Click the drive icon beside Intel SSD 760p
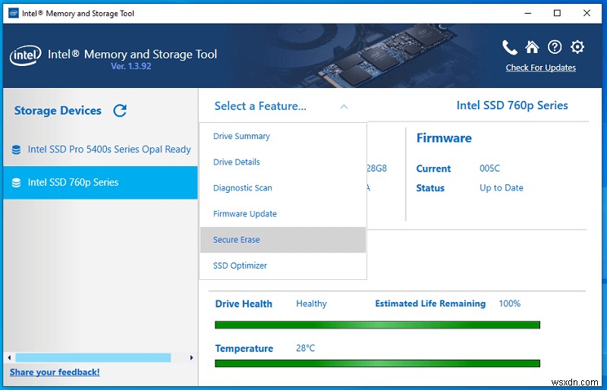The height and width of the screenshot is (390, 607). [x=16, y=183]
